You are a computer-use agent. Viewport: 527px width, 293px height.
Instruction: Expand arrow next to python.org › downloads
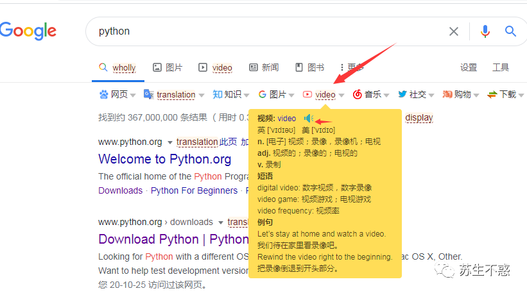tap(221, 222)
